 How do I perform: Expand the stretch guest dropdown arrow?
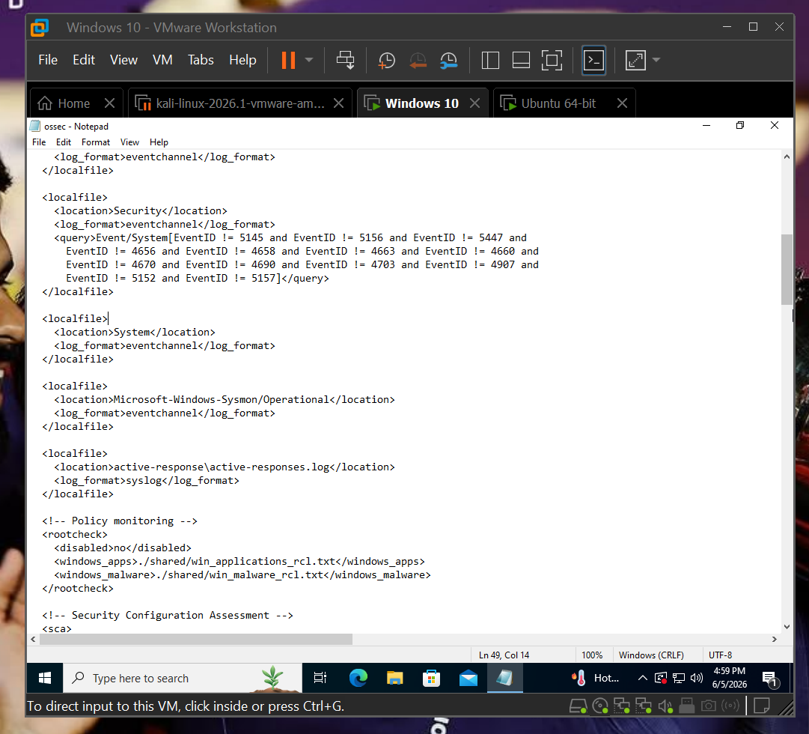click(656, 60)
